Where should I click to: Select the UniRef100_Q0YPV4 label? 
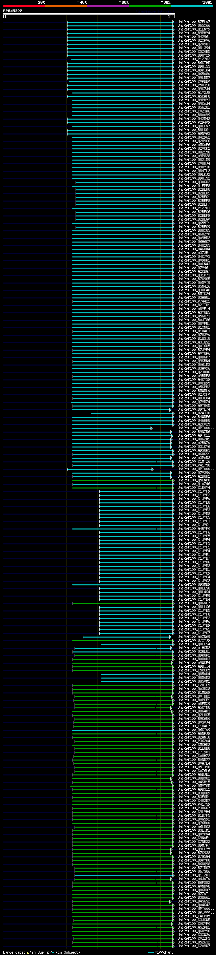click(194, 834)
